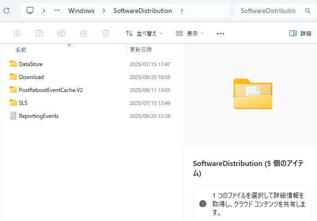The height and width of the screenshot is (221, 317).
Task: Click the cut toolbar icon
Action: pos(17,33)
